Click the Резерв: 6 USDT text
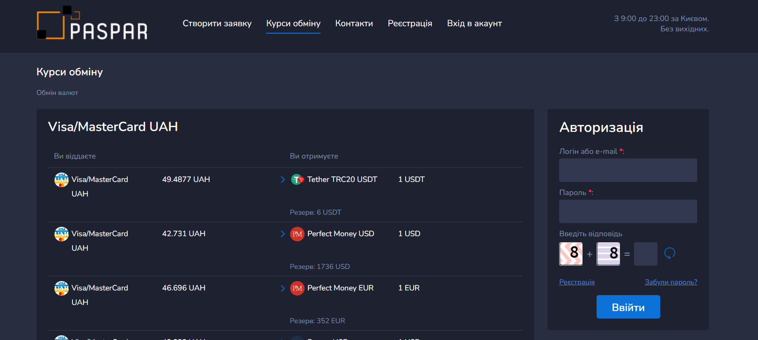This screenshot has width=758, height=340. (x=315, y=212)
